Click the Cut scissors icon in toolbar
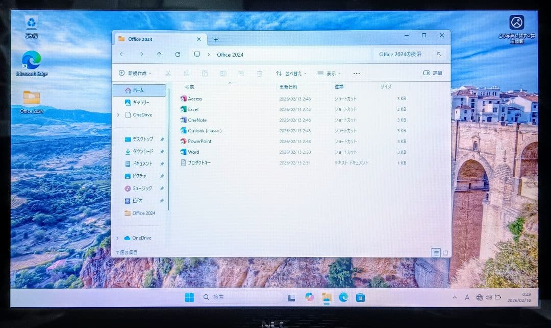The width and height of the screenshot is (551, 328). point(168,73)
